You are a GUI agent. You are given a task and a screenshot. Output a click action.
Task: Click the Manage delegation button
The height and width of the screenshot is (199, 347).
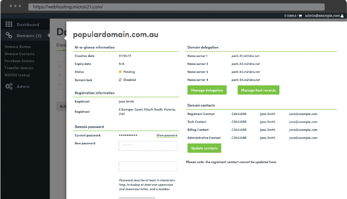(207, 90)
